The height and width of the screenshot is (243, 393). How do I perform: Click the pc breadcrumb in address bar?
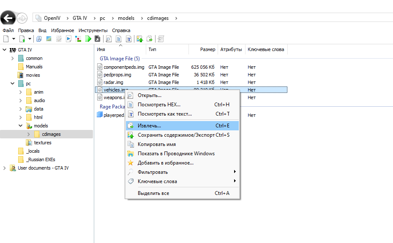[x=102, y=18]
